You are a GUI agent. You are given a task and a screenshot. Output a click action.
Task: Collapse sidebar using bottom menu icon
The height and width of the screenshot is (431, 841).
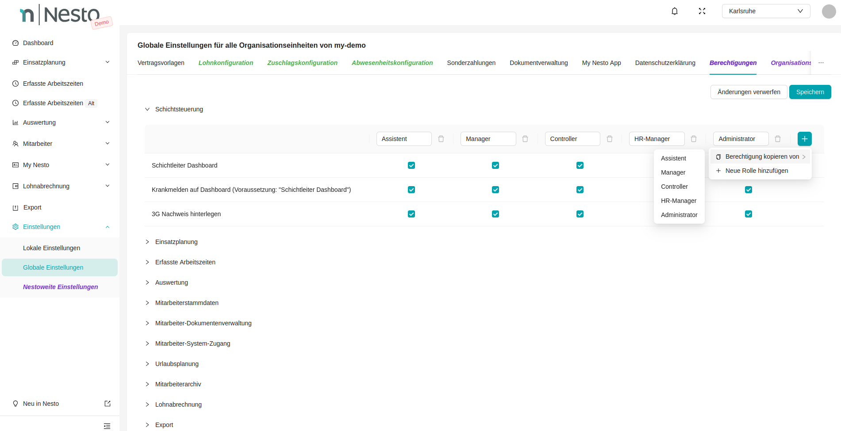tap(107, 426)
